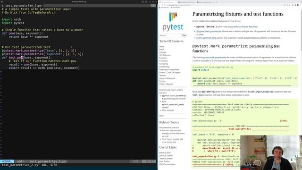The height and width of the screenshot is (170, 302).
Task: Click the code block horizontal scrollbar
Action: pyautogui.click(x=242, y=86)
